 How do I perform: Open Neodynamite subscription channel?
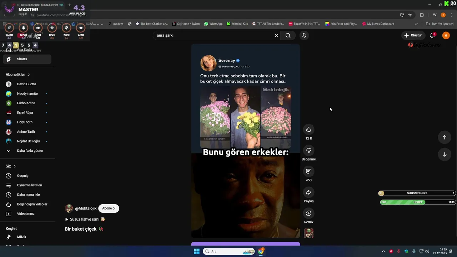click(x=27, y=94)
